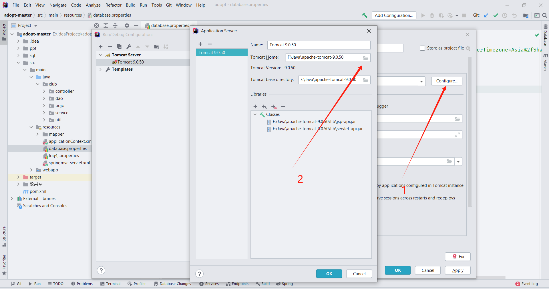This screenshot has width=549, height=289.
Task: Toggle Store as project file checkbox
Action: click(x=422, y=48)
